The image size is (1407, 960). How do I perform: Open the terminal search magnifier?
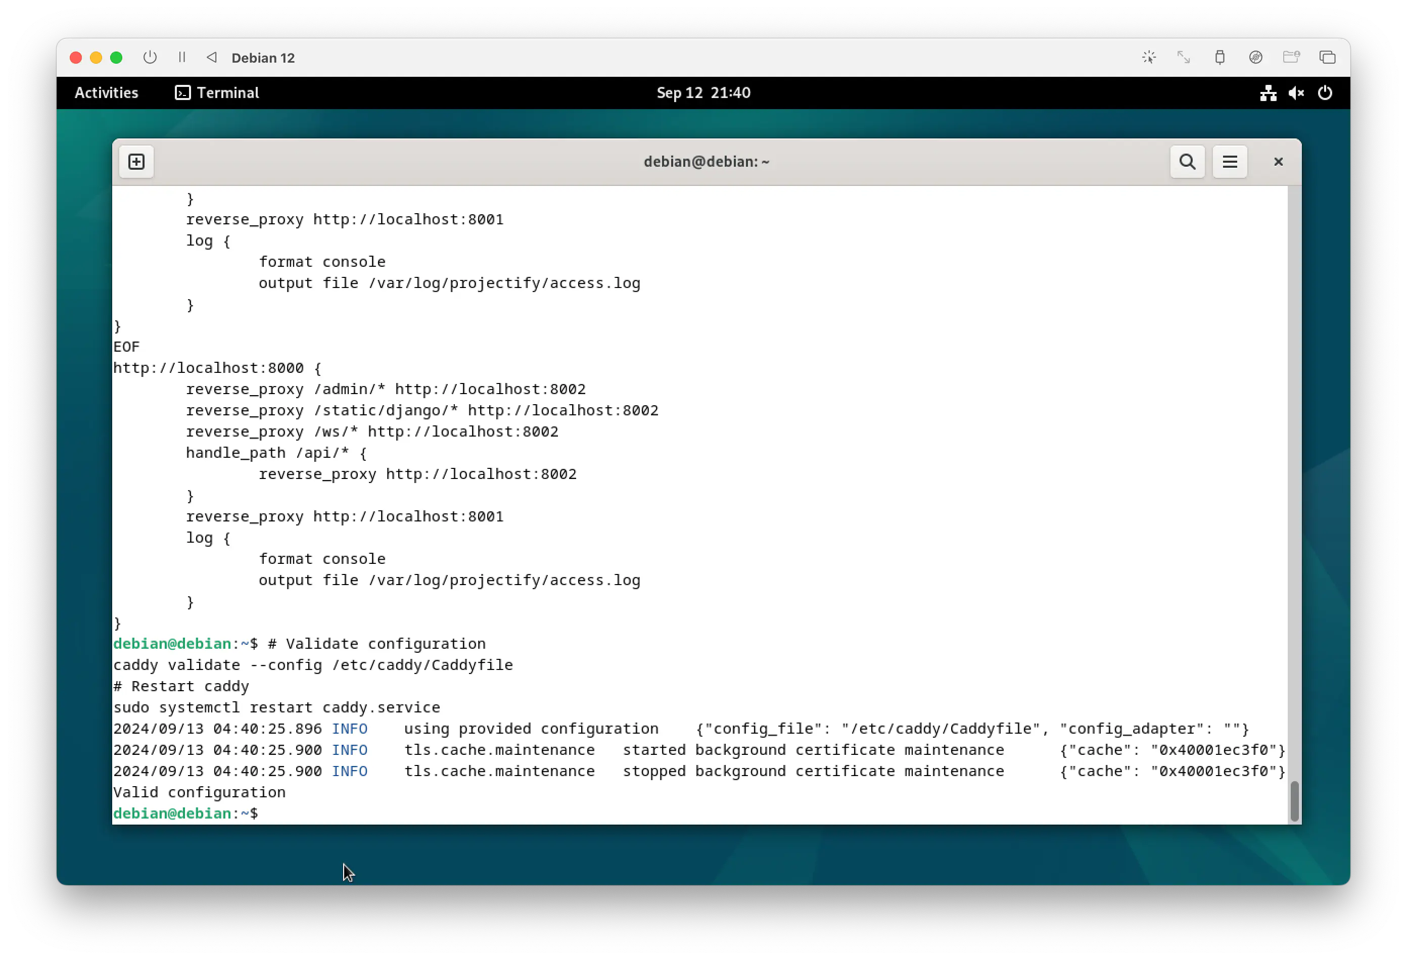click(x=1187, y=162)
